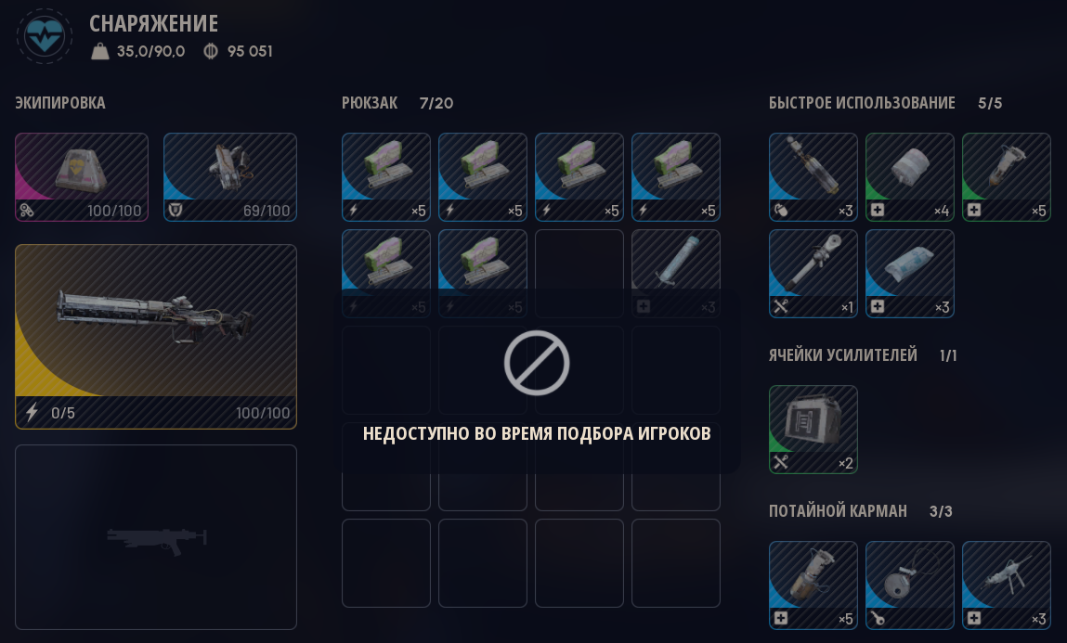This screenshot has height=643, width=1067.
Task: Select the shield slot showing 69/100
Action: click(x=230, y=177)
